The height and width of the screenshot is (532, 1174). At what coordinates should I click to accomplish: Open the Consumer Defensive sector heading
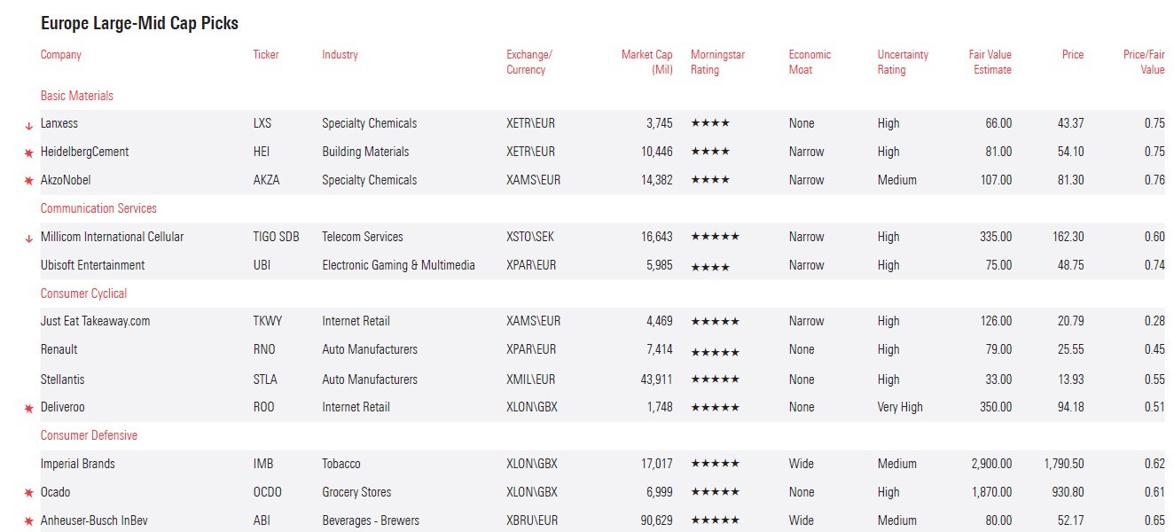pos(89,435)
